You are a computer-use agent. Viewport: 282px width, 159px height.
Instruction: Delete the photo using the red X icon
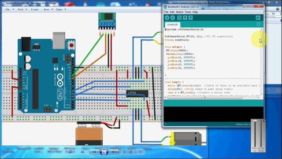click(x=141, y=152)
